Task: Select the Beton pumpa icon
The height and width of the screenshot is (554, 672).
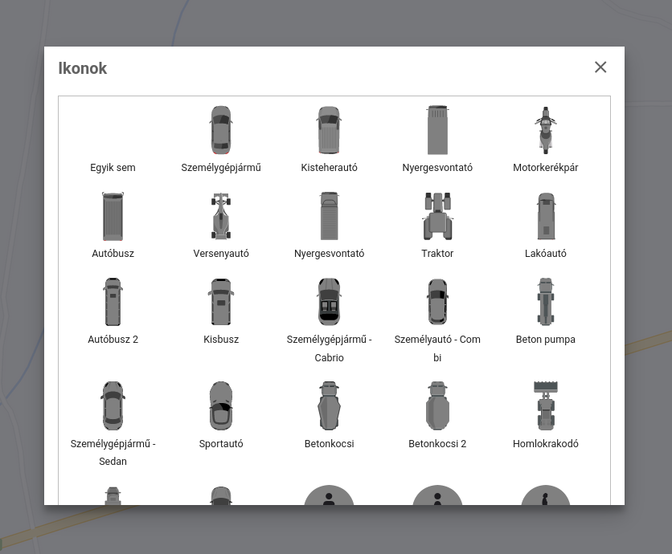Action: [546, 302]
